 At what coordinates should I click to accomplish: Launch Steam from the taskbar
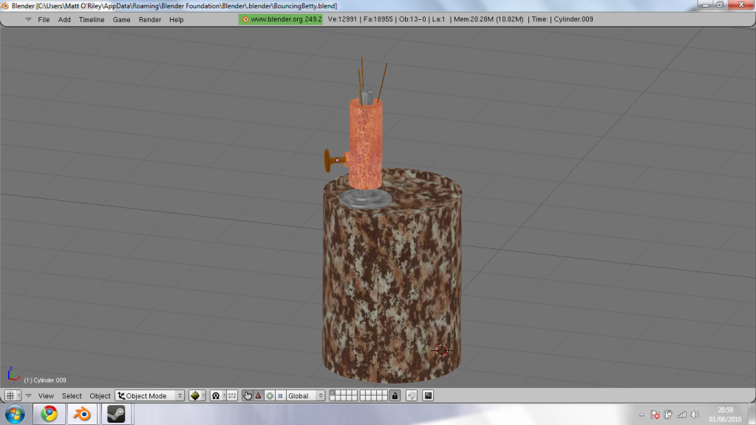116,414
